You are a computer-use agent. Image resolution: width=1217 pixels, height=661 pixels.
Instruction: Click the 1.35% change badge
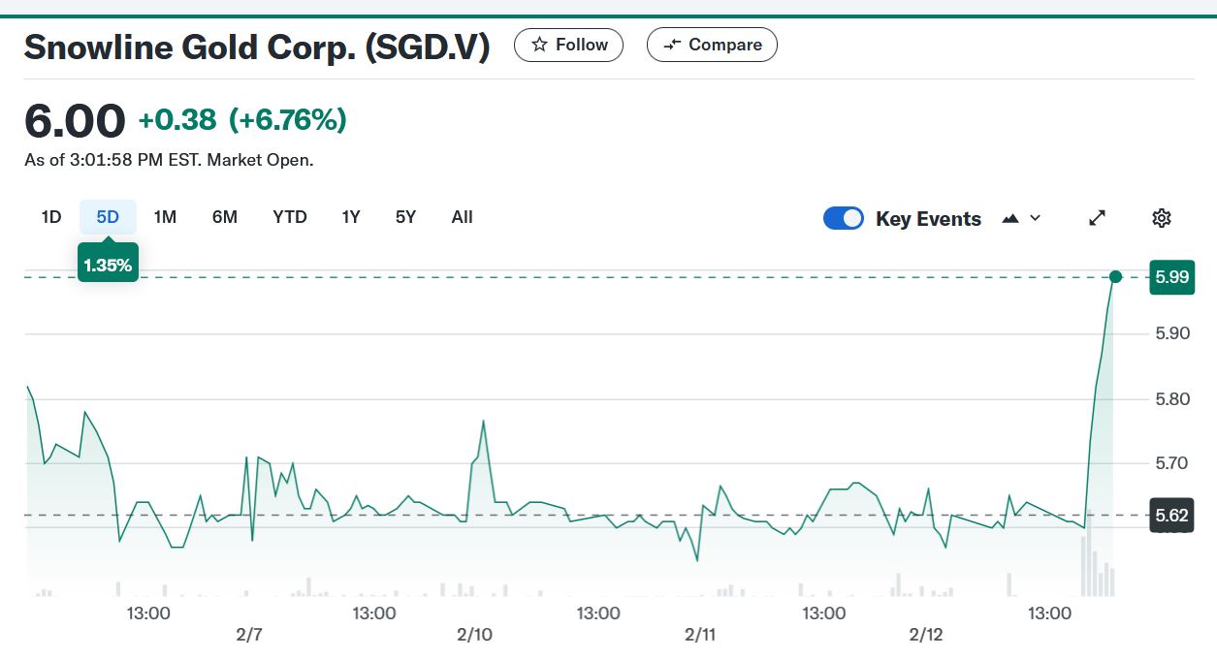(108, 266)
